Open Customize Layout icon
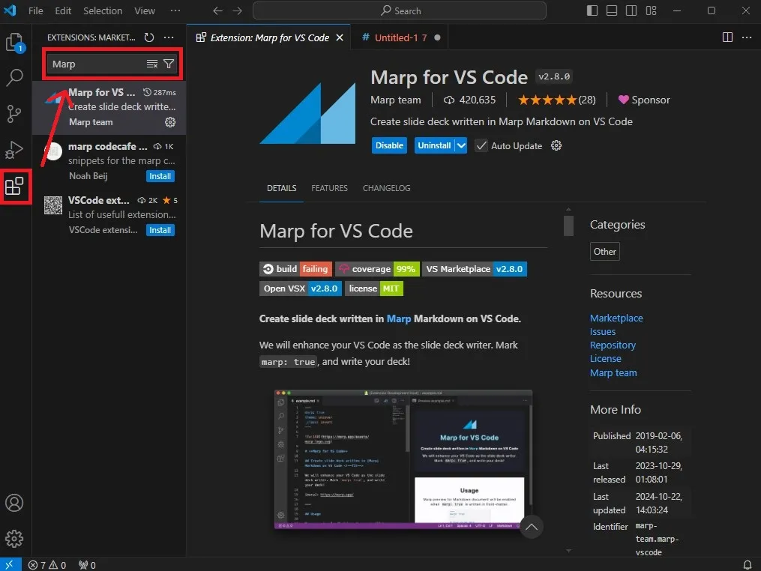This screenshot has width=761, height=571. pyautogui.click(x=651, y=10)
